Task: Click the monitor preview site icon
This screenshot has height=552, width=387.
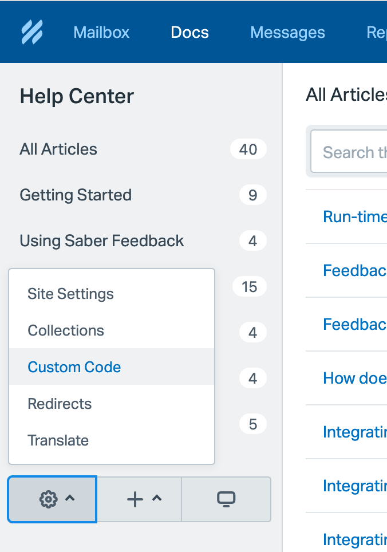Action: click(x=226, y=499)
